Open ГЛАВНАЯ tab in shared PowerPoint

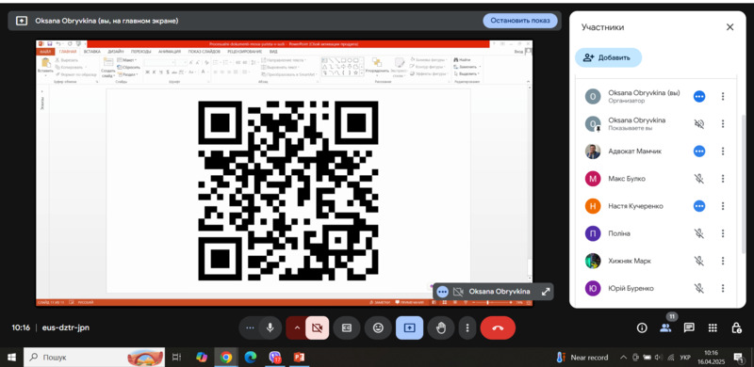pyautogui.click(x=68, y=52)
